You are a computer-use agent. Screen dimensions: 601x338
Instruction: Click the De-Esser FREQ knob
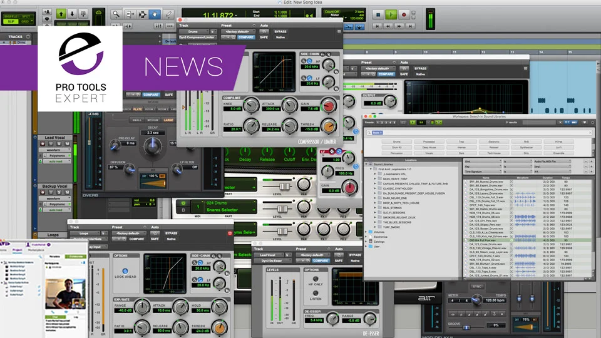click(332, 319)
